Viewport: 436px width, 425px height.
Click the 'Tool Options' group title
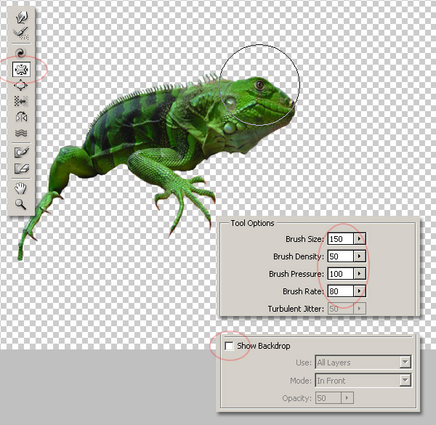click(x=252, y=223)
